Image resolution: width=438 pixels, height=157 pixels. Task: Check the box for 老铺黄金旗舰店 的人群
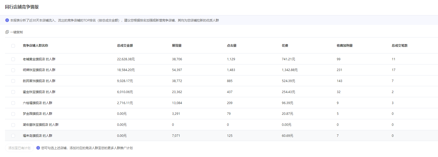point(13,59)
